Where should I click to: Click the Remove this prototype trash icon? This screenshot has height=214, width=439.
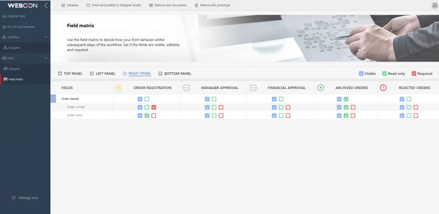tap(196, 5)
